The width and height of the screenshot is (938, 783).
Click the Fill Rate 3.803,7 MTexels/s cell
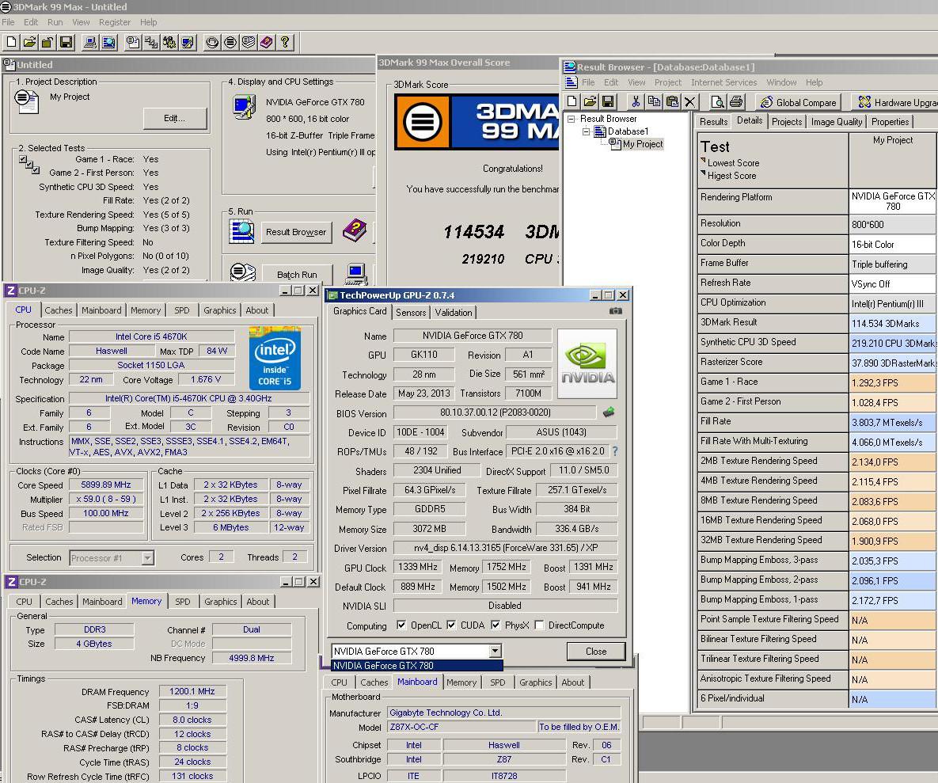click(x=893, y=422)
